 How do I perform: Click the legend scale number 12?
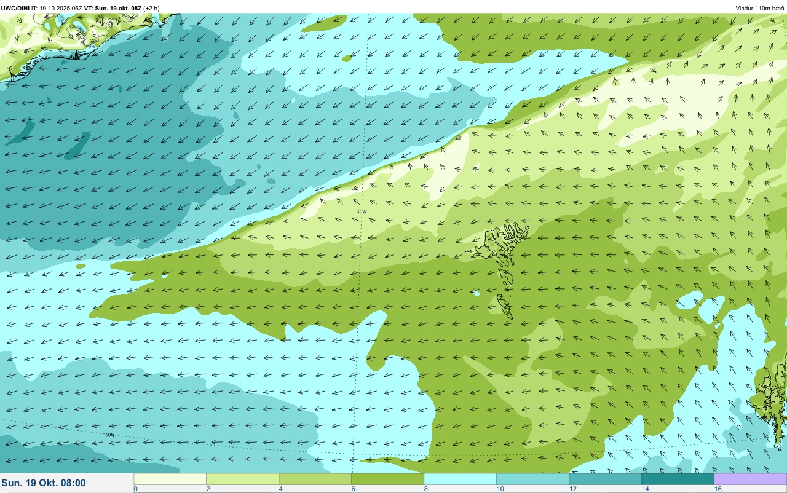coord(572,489)
